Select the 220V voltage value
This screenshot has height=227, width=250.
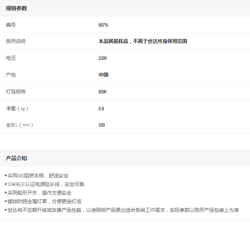point(102,58)
